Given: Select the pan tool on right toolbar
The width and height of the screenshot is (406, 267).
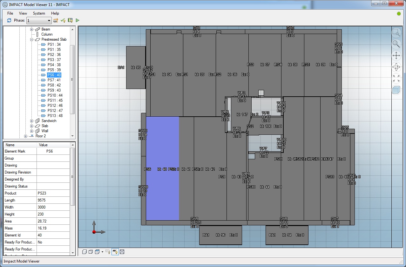Looking at the screenshot, I should coord(396,56).
